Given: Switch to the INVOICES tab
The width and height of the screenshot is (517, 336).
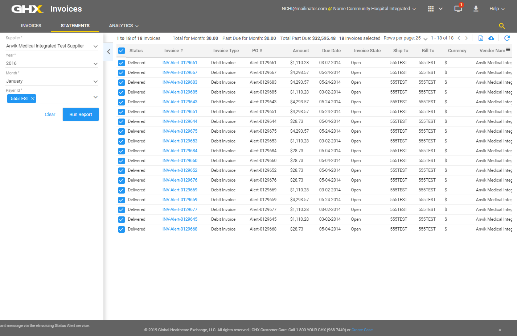Looking at the screenshot, I should click(x=31, y=26).
